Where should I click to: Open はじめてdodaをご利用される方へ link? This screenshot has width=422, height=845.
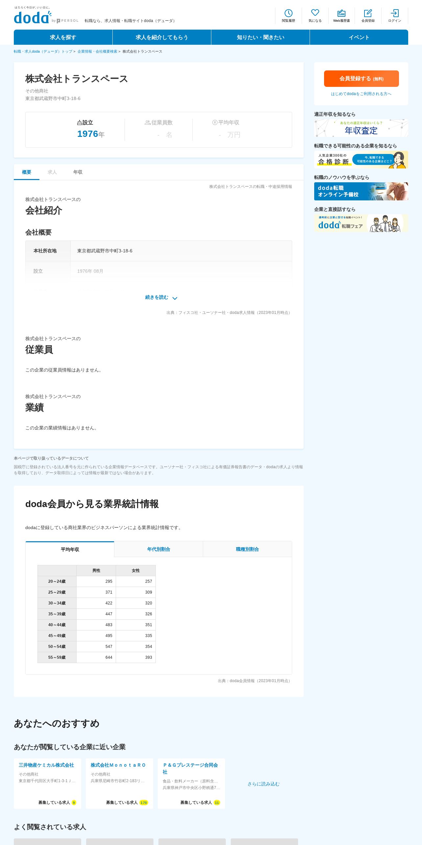(361, 94)
